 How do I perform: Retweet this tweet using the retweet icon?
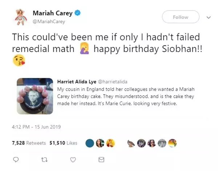click(45, 160)
